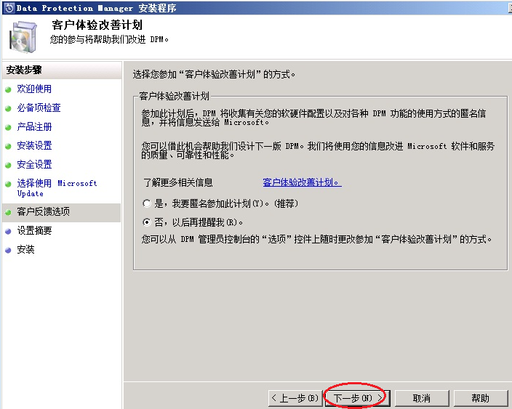Click green bullet beside 选择使用 Microsoft Update
This screenshot has width=512, height=409.
(x=8, y=185)
